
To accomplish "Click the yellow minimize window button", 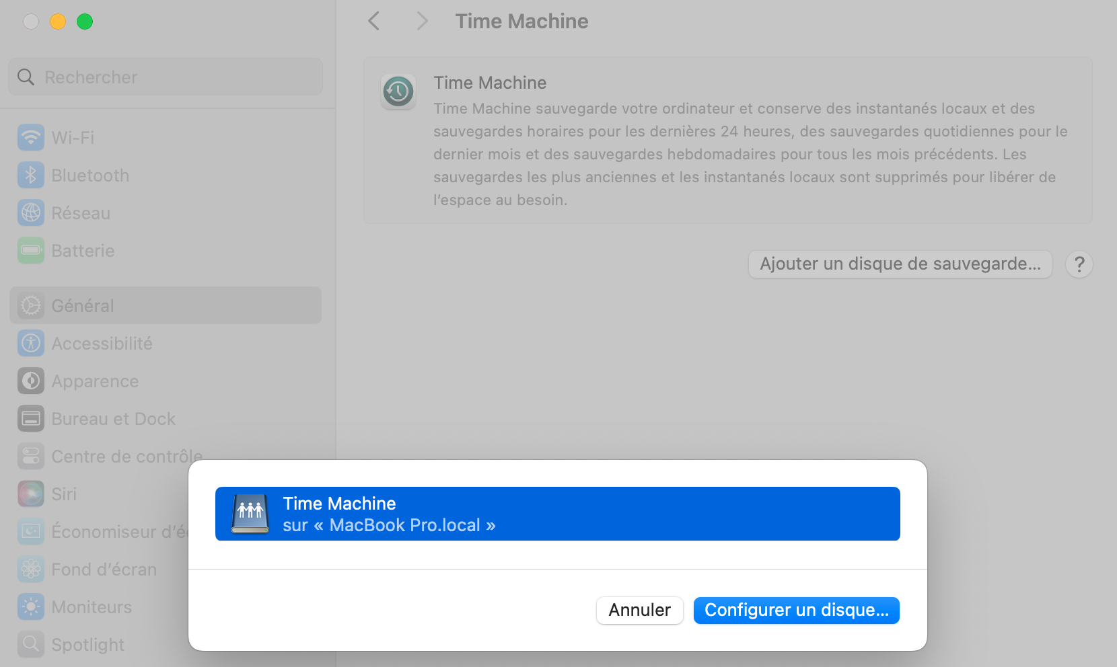I will pyautogui.click(x=58, y=22).
